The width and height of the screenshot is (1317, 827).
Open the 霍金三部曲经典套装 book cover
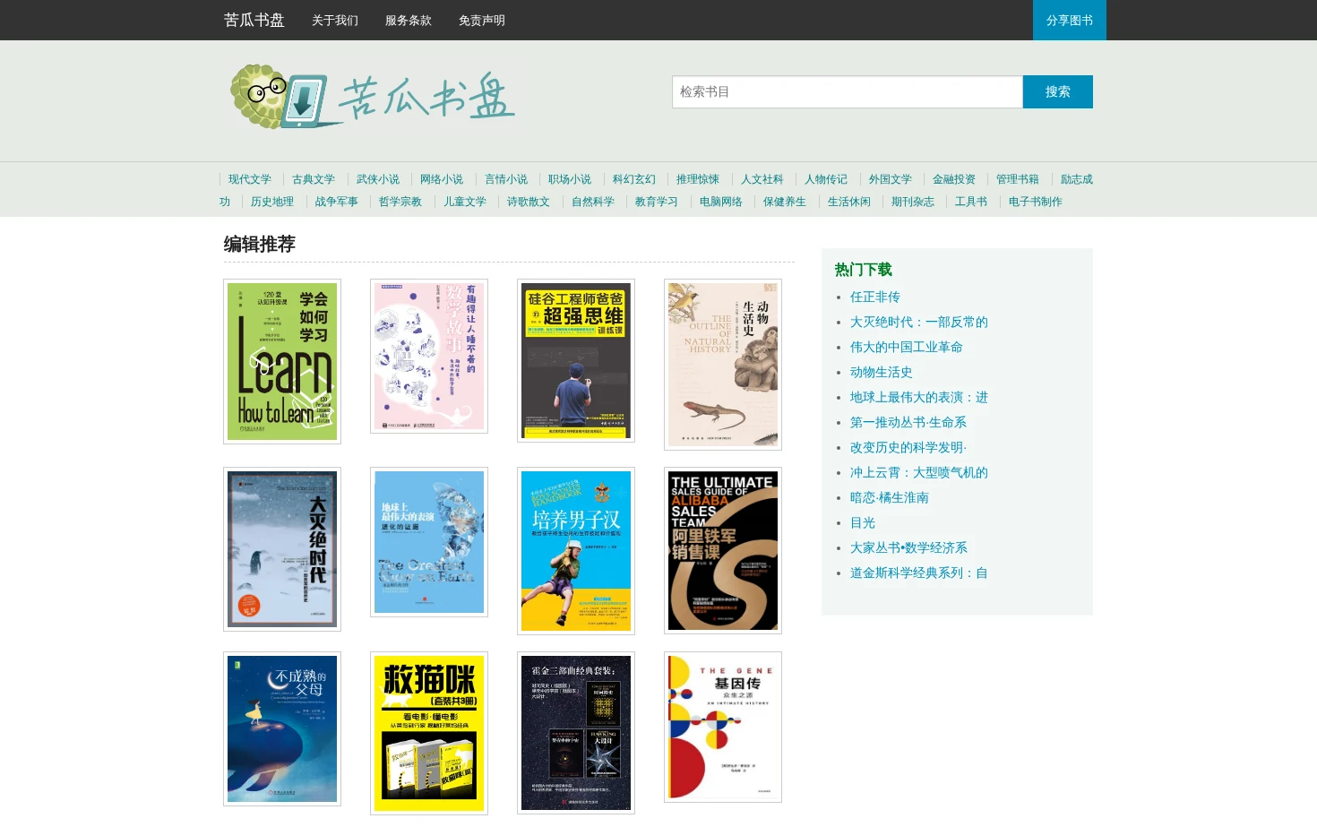pyautogui.click(x=576, y=733)
